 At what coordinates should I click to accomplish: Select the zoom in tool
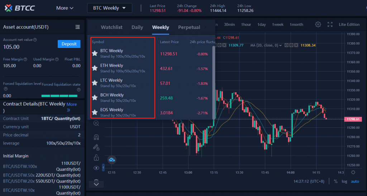pos(96,123)
